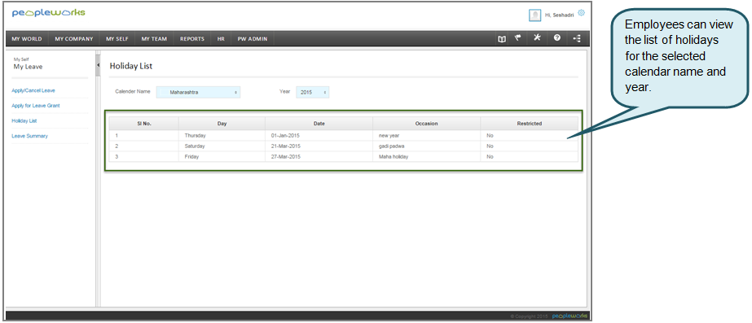Click the Maha holiday occasion cell
This screenshot has height=323, width=752.
(x=427, y=157)
